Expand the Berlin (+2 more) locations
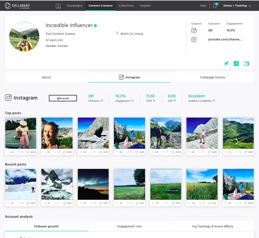 click(131, 34)
